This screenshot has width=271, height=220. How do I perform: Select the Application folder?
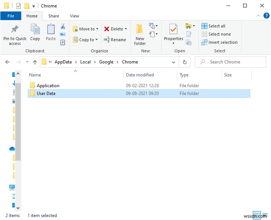tap(139, 86)
